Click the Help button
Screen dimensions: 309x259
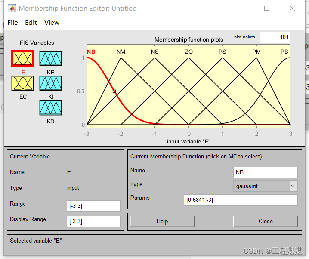point(162,222)
